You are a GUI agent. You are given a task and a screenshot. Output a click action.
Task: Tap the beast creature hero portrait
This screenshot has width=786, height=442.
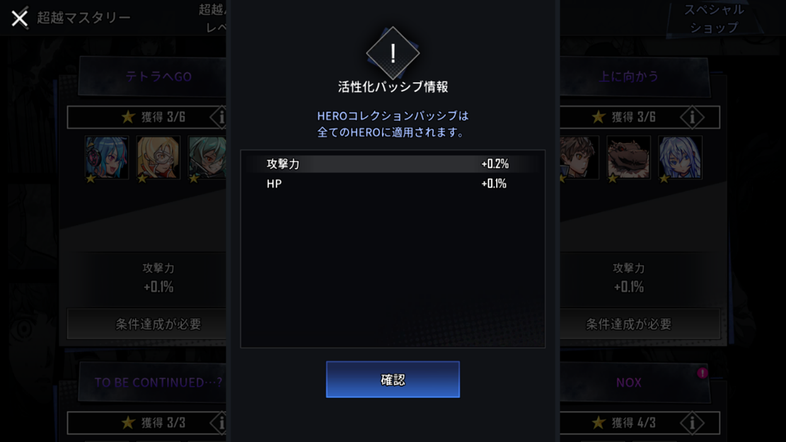(628, 157)
